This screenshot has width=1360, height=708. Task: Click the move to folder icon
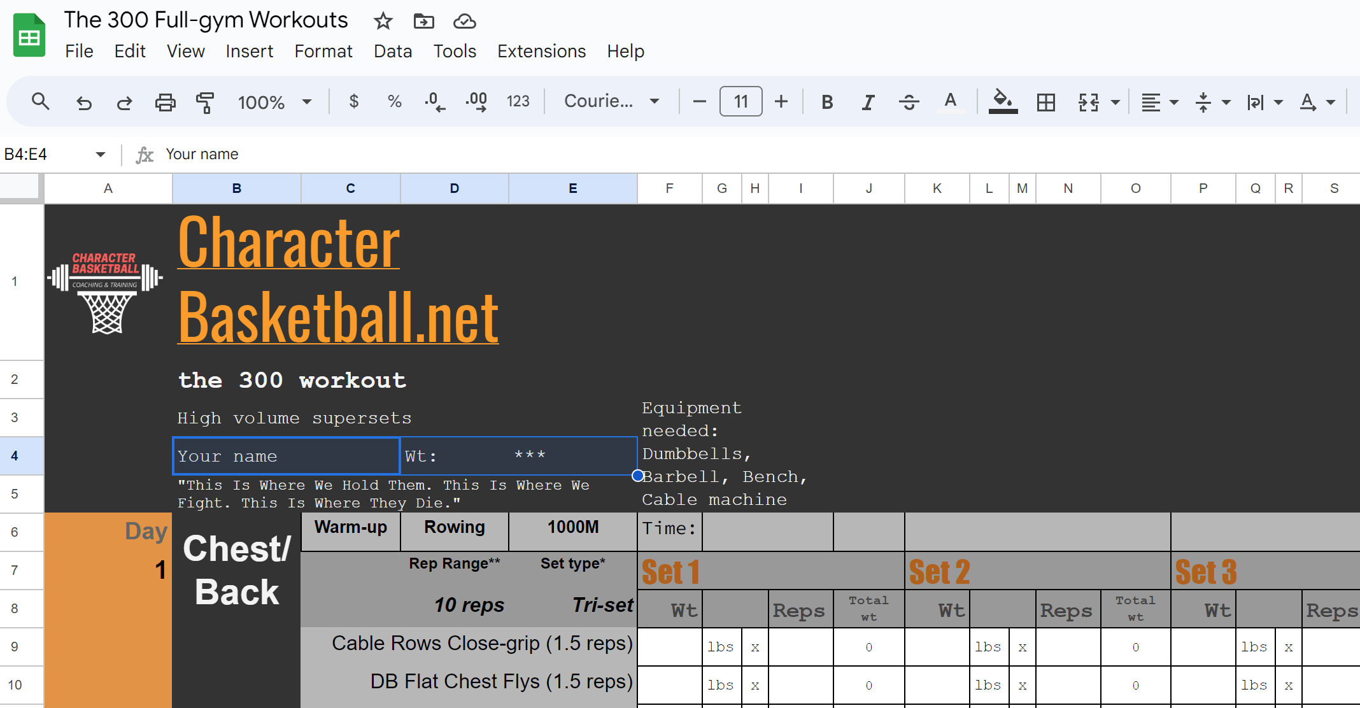[423, 21]
